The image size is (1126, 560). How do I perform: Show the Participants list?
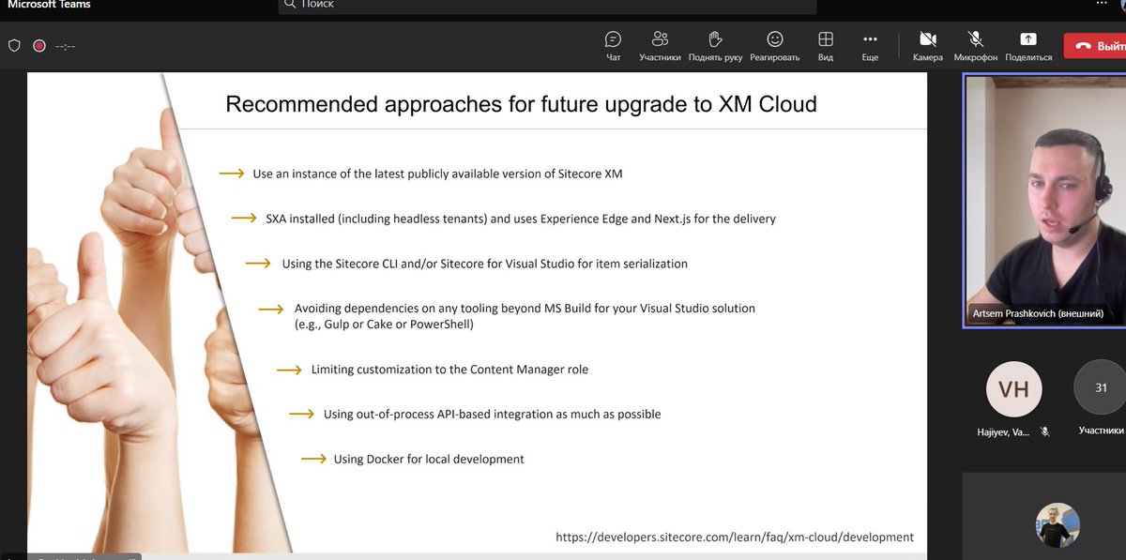[660, 45]
